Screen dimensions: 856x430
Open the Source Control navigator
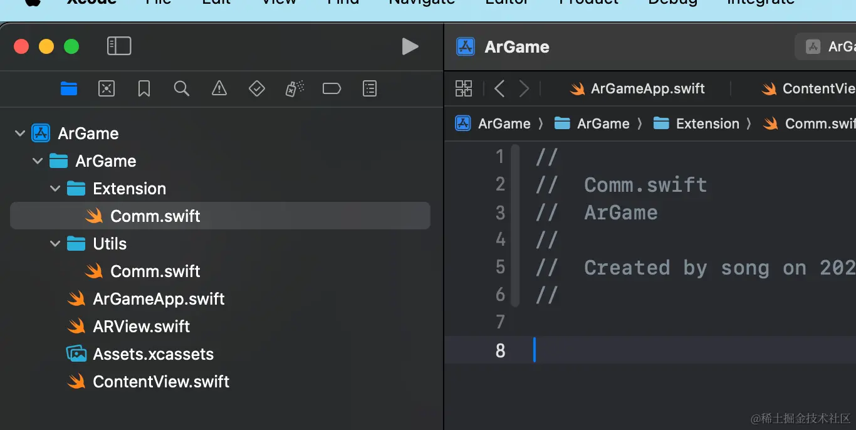pyautogui.click(x=107, y=88)
